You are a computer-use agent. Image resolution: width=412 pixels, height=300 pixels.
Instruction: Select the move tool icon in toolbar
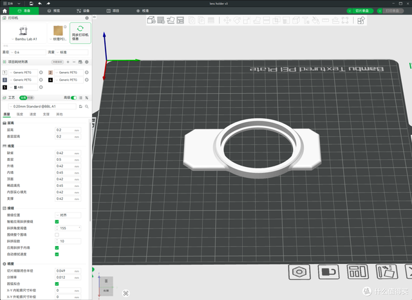(227, 20)
